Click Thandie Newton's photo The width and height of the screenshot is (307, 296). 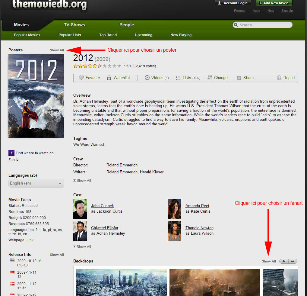pyautogui.click(x=174, y=231)
